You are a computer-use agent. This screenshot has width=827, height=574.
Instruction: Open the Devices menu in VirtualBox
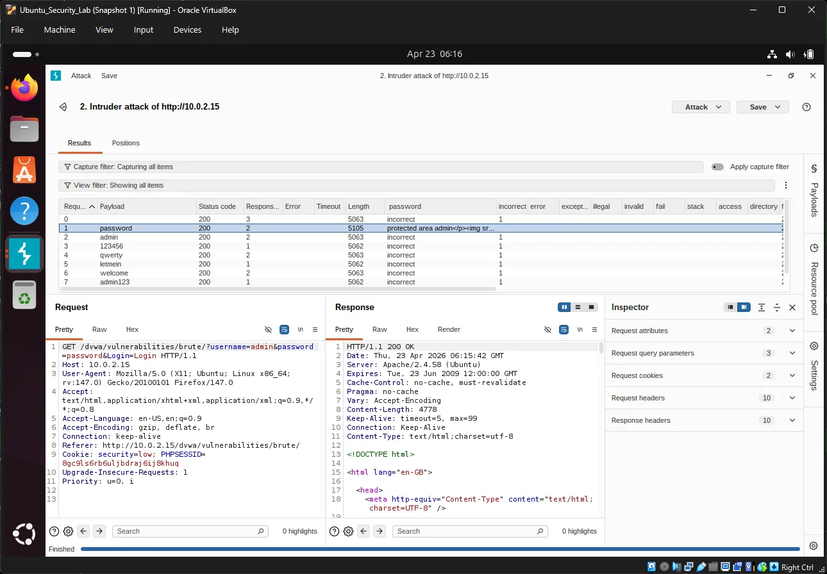[187, 29]
